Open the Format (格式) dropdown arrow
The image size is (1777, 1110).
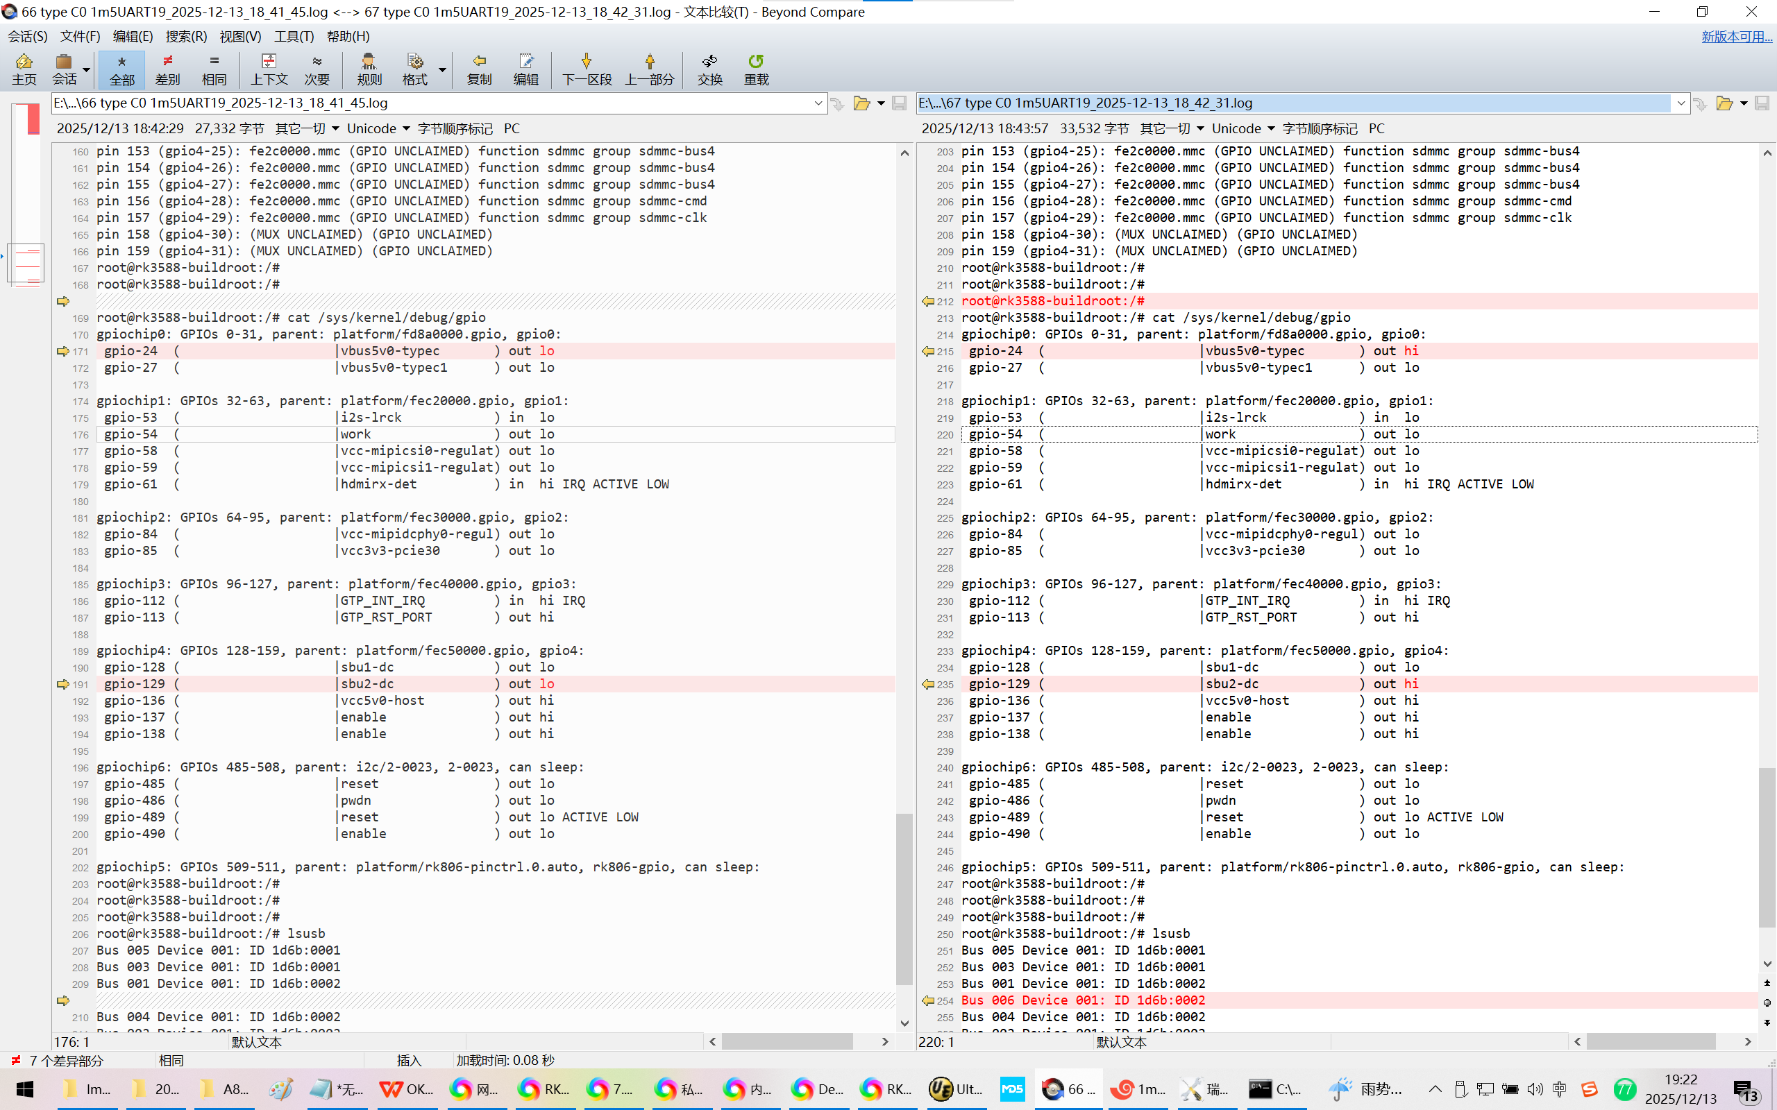[442, 69]
